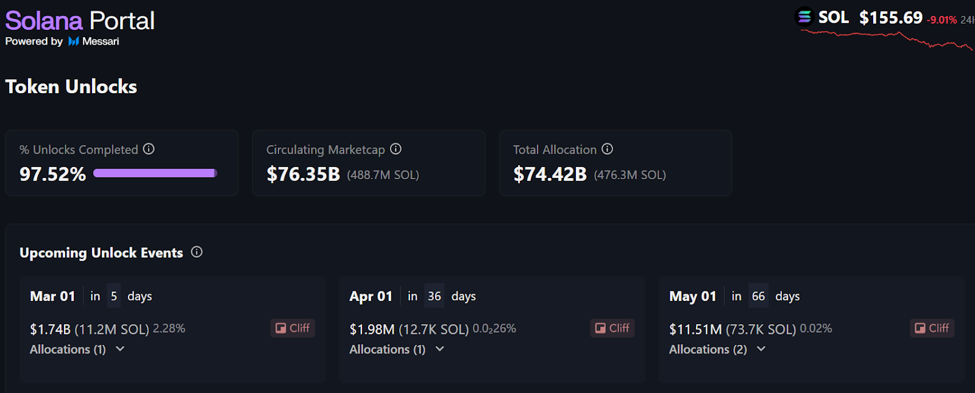
Task: Show info for Upcoming Unlock Events
Action: 196,252
